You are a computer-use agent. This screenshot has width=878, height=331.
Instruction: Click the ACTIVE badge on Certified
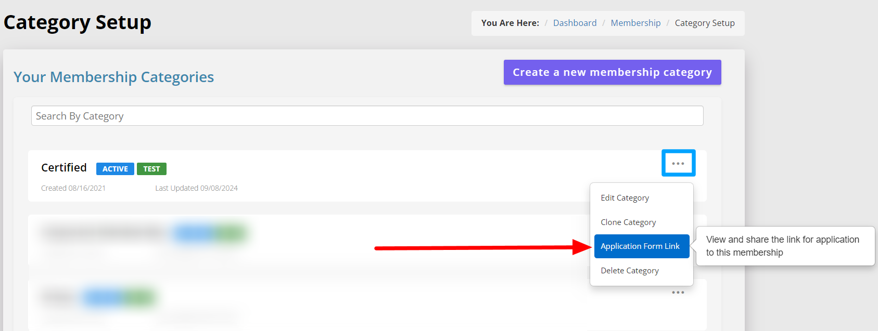tap(115, 169)
